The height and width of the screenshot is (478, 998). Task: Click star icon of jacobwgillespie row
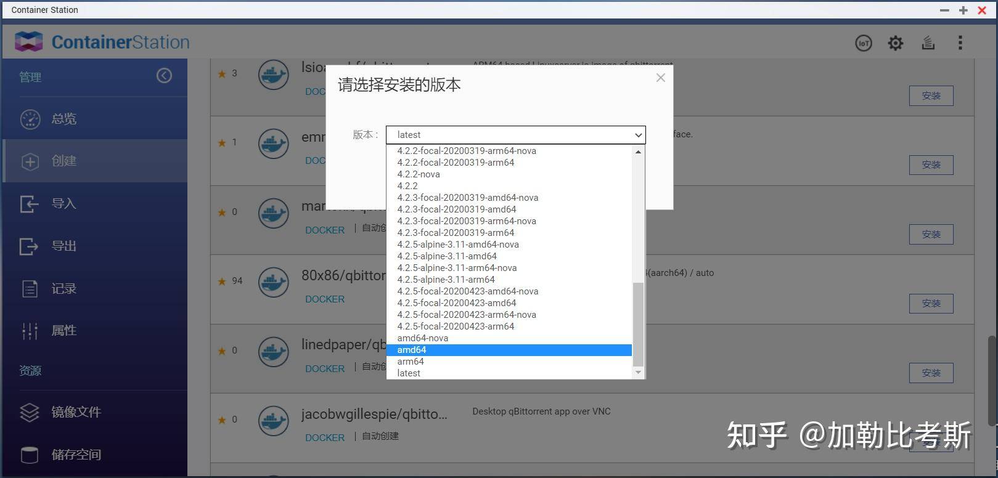pos(222,420)
